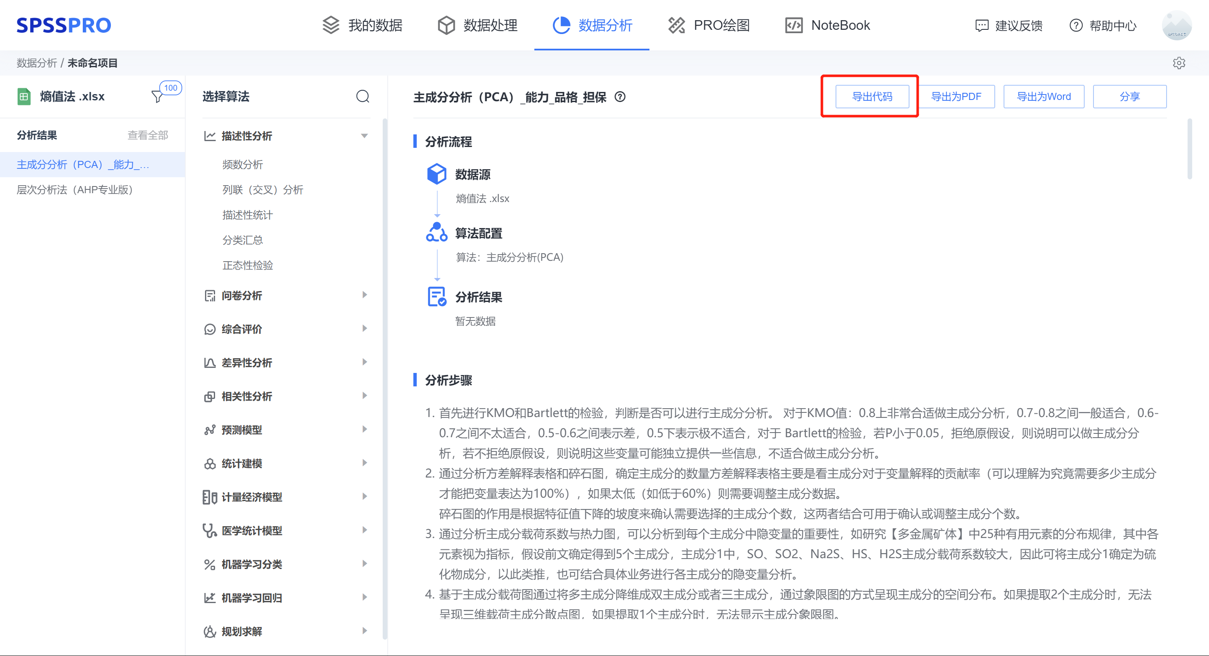This screenshot has height=656, width=1209.
Task: Click the spreadsheet icon beside 熵值法.xlsx
Action: coord(24,96)
